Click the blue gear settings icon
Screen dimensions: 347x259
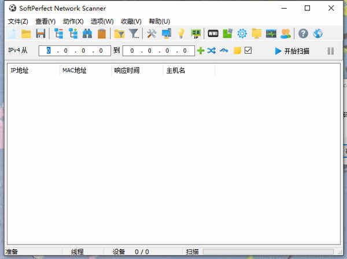click(x=242, y=34)
